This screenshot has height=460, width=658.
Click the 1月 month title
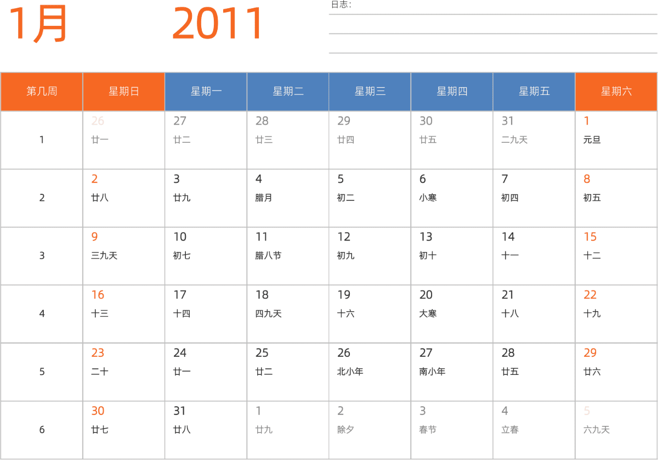point(37,24)
